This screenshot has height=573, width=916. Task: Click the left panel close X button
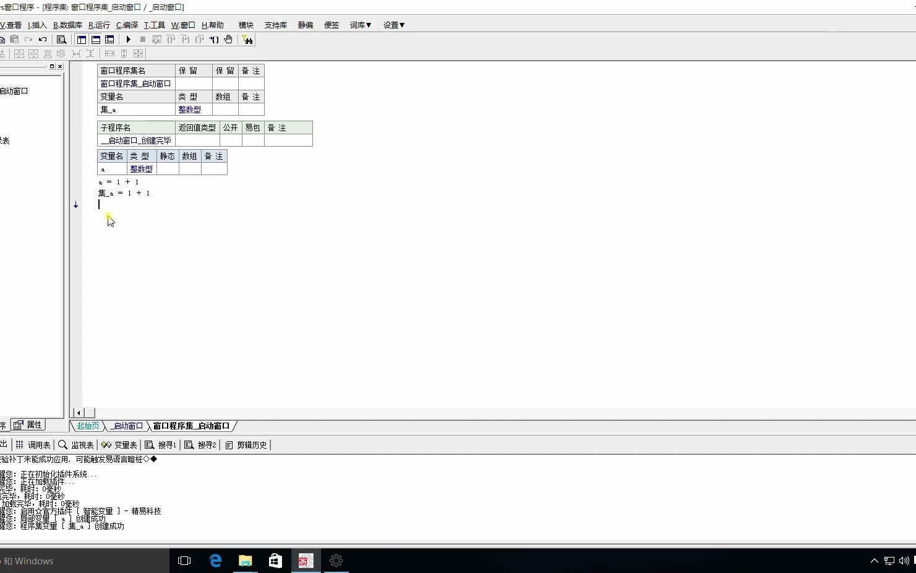60,66
